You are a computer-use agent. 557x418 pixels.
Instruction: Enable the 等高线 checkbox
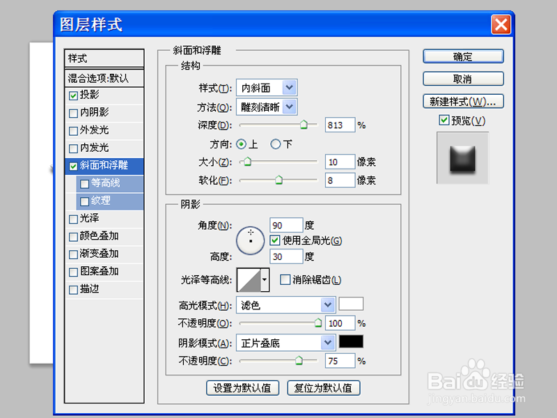tap(84, 184)
